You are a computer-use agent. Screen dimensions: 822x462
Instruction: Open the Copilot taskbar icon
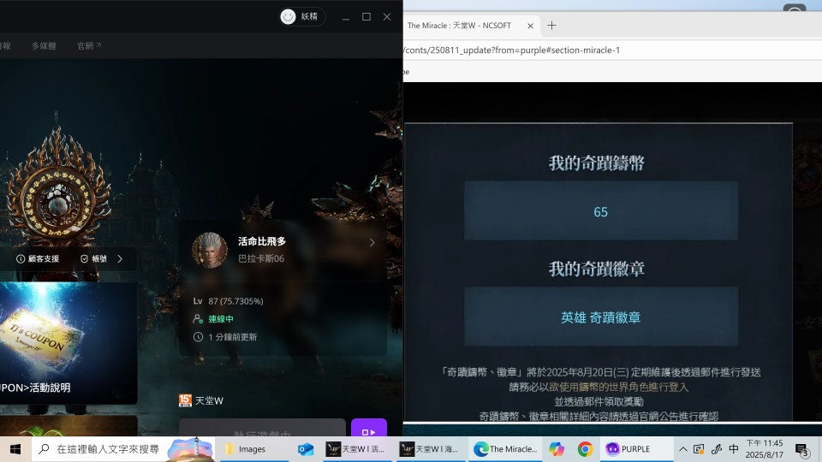tap(557, 449)
